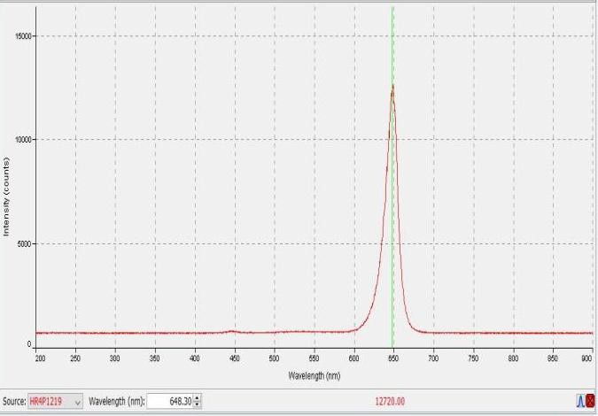This screenshot has height=416, width=598.
Task: Click the 500 tick on the wavelength axis
Action: click(x=275, y=358)
